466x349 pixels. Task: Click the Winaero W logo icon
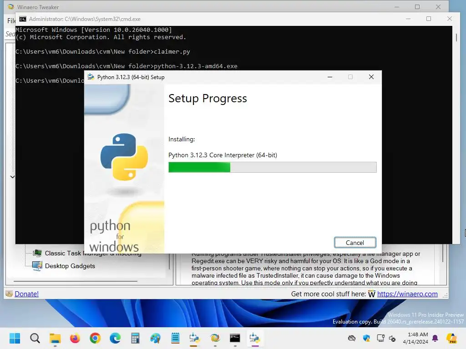click(371, 294)
